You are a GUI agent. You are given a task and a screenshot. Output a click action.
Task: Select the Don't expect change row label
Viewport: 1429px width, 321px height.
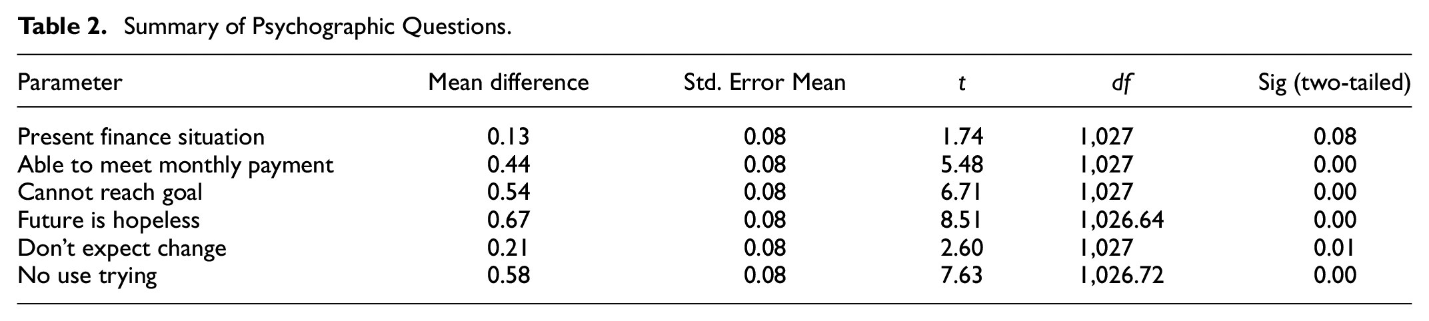(122, 248)
